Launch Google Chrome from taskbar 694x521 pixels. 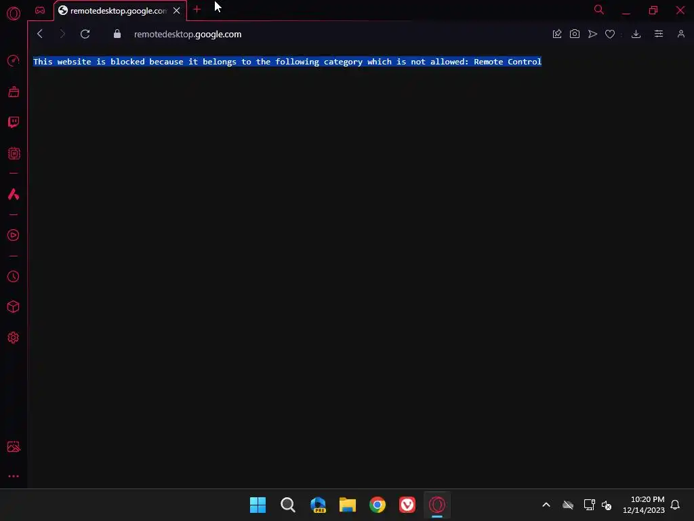(x=377, y=505)
